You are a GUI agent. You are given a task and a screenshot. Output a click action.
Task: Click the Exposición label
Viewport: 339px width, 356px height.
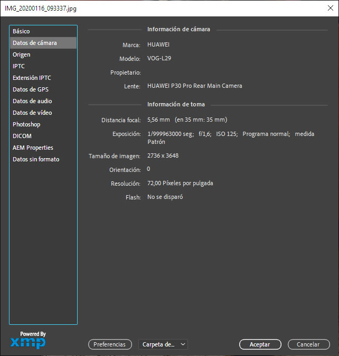pyautogui.click(x=126, y=134)
